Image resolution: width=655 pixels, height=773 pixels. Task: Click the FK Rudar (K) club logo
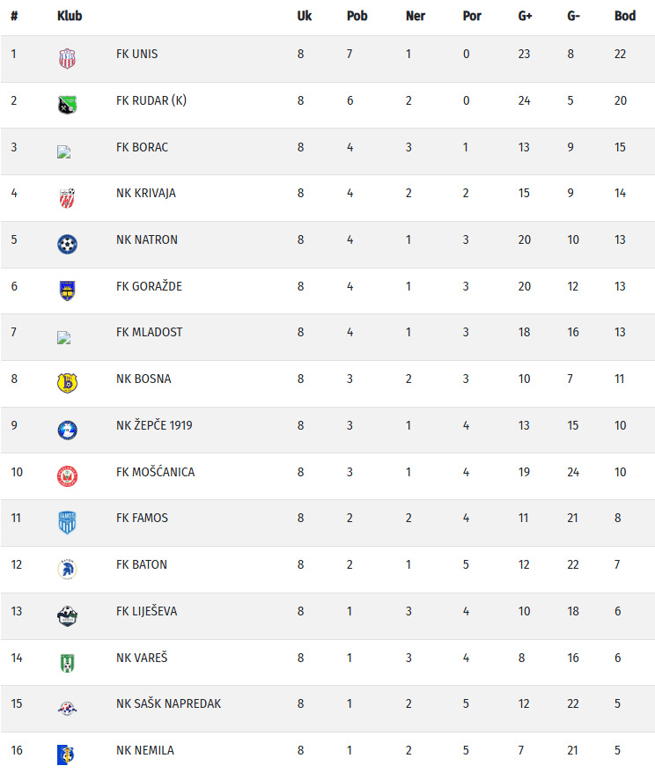68,106
